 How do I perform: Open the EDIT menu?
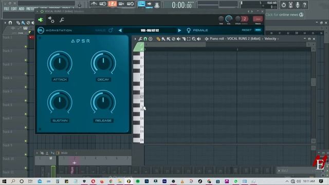pyautogui.click(x=14, y=9)
